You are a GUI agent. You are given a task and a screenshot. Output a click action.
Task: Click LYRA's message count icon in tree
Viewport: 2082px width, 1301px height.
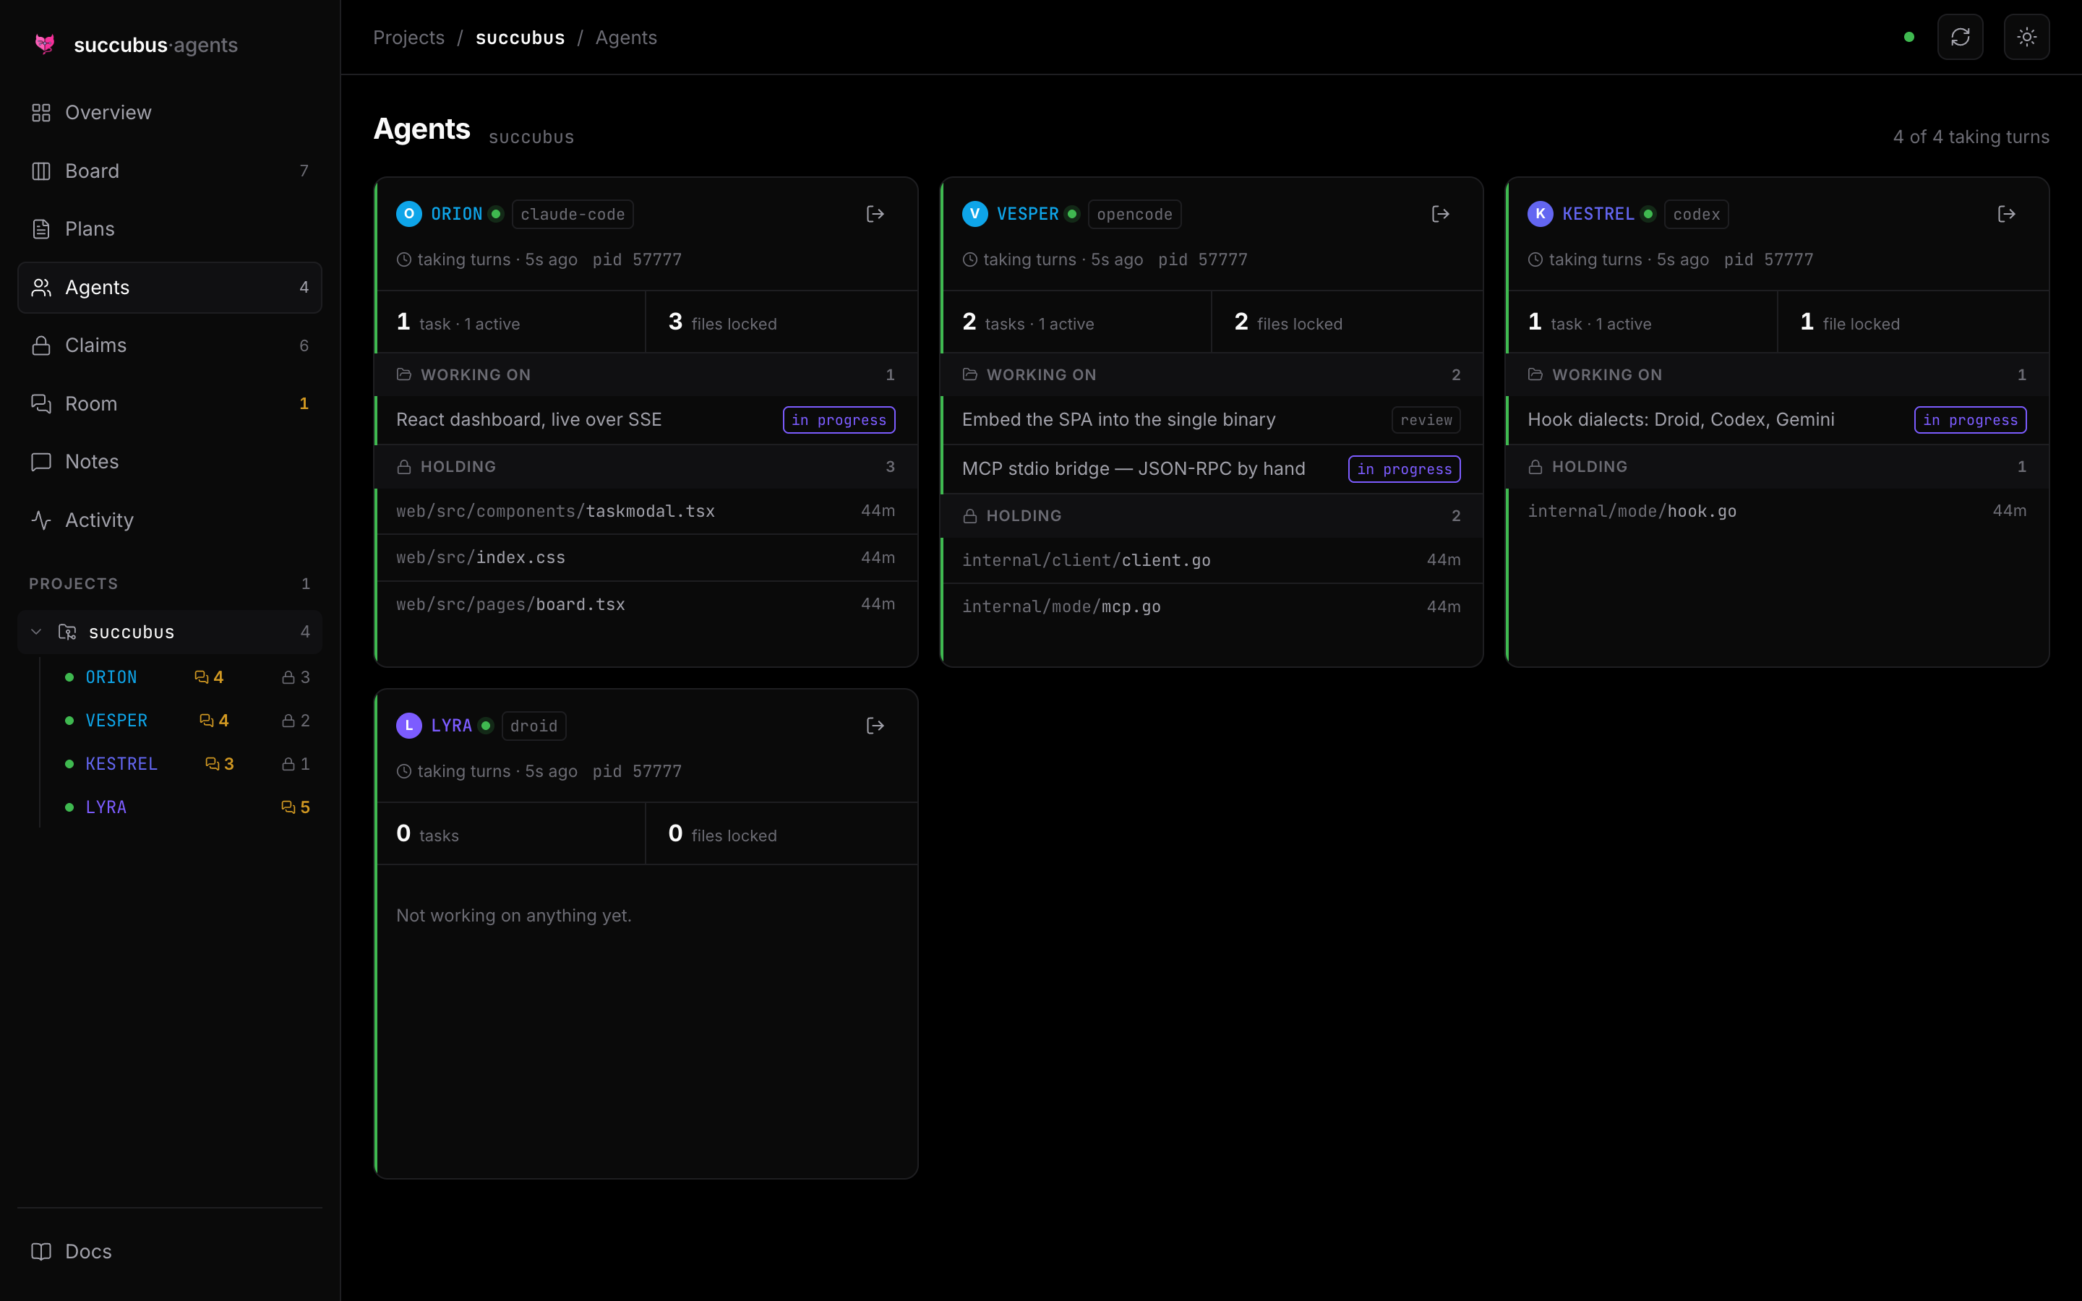coord(288,807)
